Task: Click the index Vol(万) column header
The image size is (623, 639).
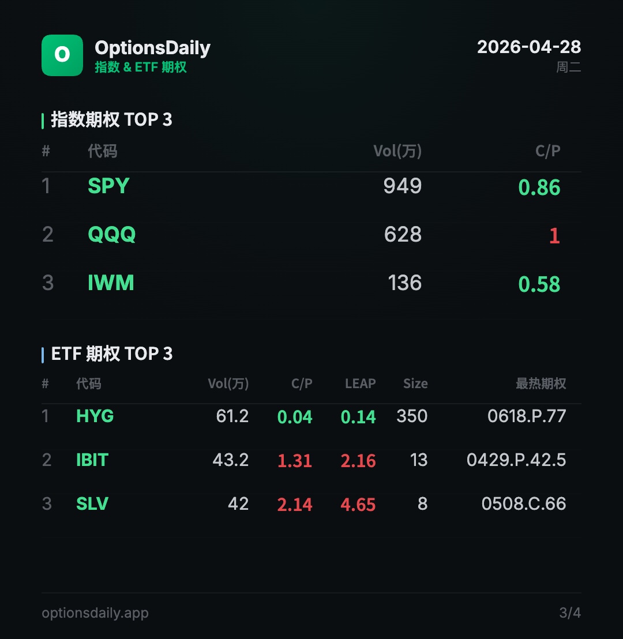Action: click(397, 151)
